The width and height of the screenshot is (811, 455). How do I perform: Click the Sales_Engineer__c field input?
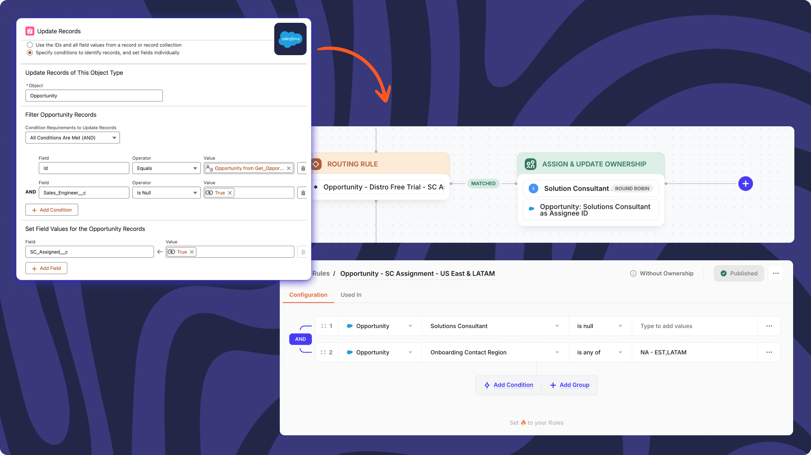pyautogui.click(x=84, y=193)
